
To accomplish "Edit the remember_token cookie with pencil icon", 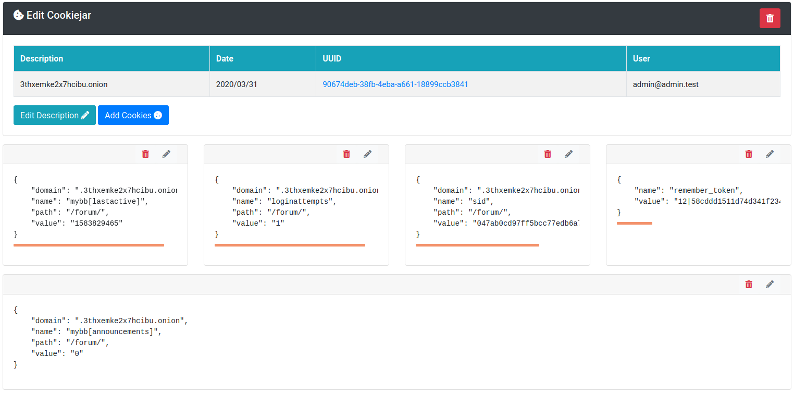I will pos(770,154).
